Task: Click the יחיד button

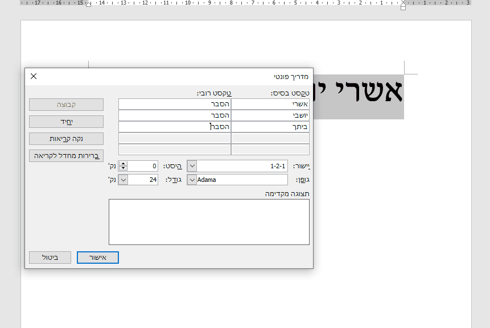Action: 66,122
